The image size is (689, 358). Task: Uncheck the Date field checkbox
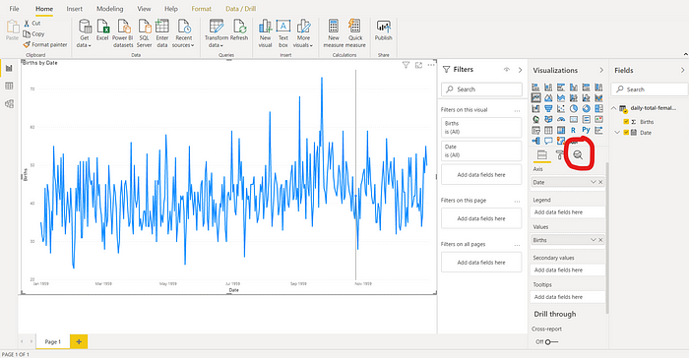tap(626, 132)
